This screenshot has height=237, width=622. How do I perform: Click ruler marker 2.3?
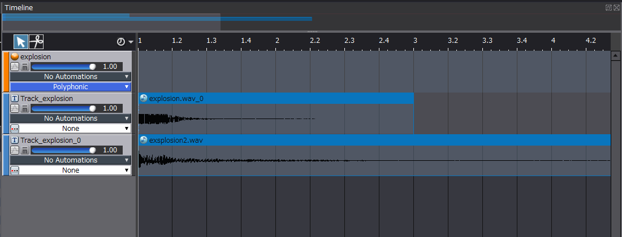(x=349, y=41)
